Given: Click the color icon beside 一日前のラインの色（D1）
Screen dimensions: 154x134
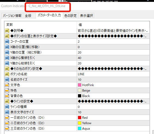Looking at the screenshot, I should (7, 118).
